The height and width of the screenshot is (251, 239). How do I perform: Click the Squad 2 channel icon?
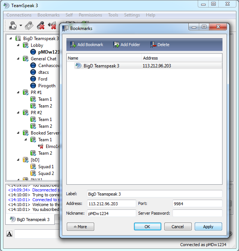pos(33,173)
